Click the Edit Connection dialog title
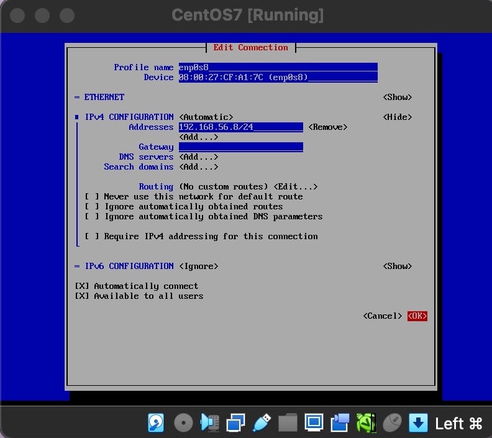The height and width of the screenshot is (438, 492). (x=250, y=47)
